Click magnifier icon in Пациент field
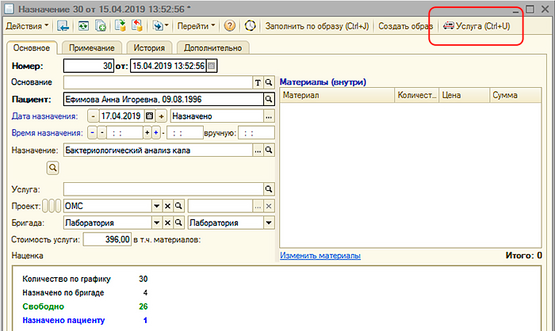Image resolution: width=555 pixels, height=331 pixels. [269, 99]
